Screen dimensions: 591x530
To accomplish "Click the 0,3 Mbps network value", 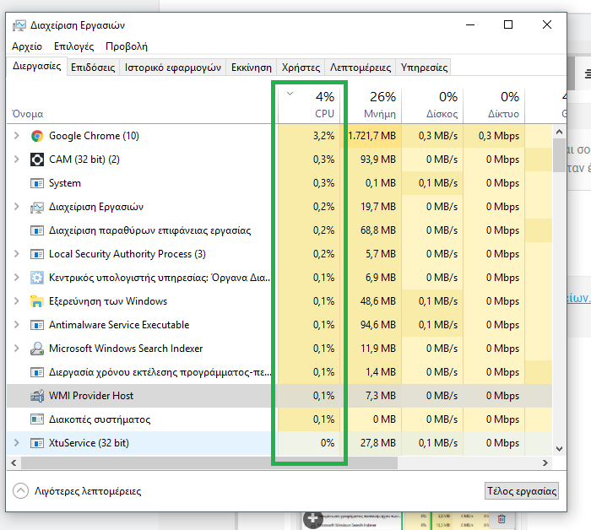I will (499, 136).
